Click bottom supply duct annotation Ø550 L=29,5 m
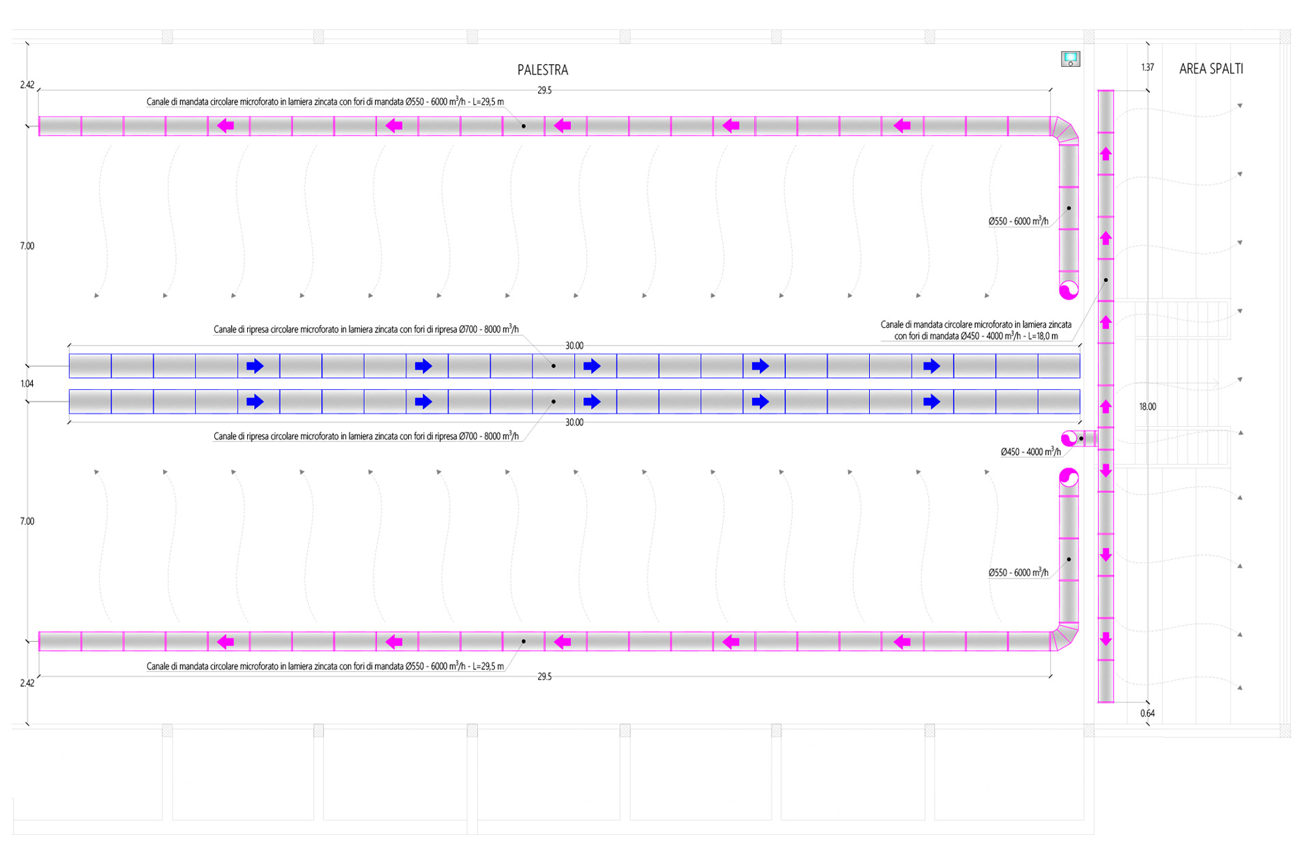The height and width of the screenshot is (852, 1311). pos(325,666)
